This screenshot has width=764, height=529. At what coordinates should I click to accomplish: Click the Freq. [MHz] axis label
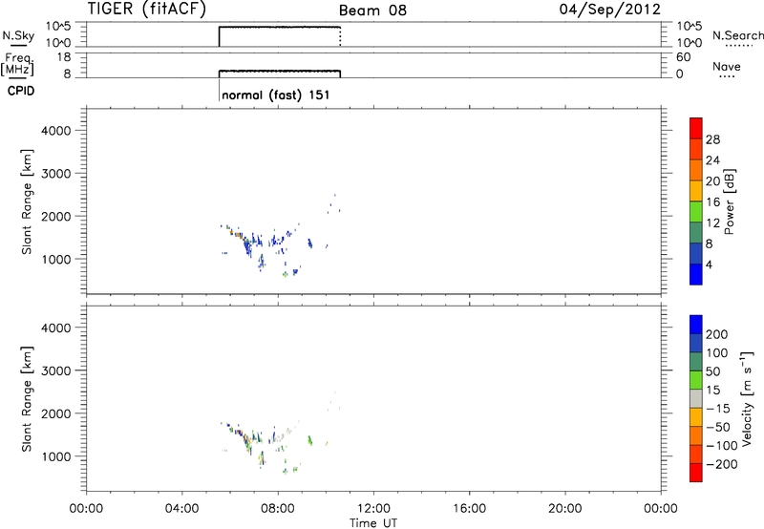point(18,65)
